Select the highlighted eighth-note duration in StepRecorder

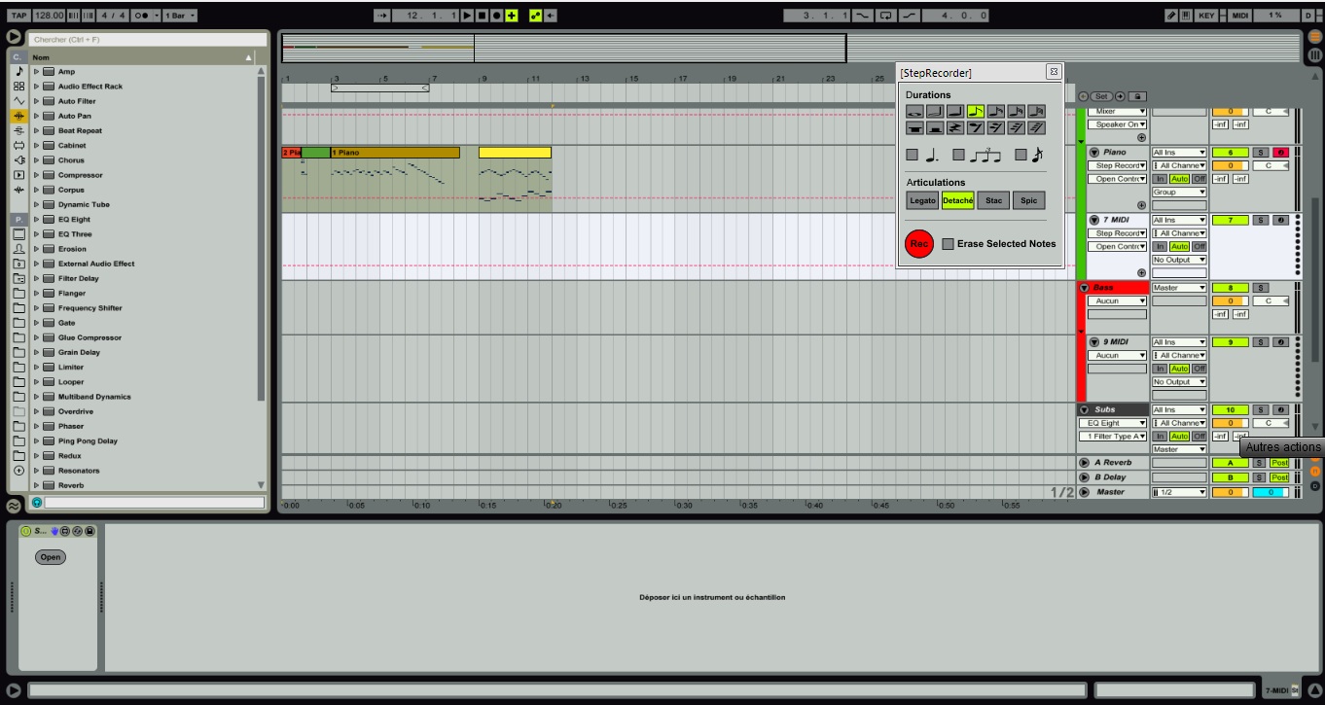975,112
